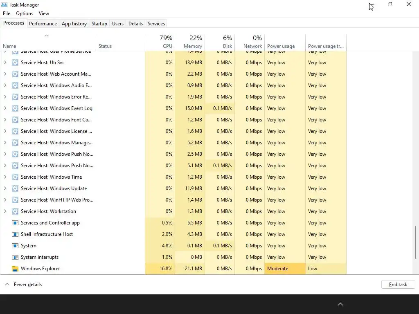This screenshot has width=419, height=314.
Task: Switch to the Startup tab
Action: click(99, 23)
